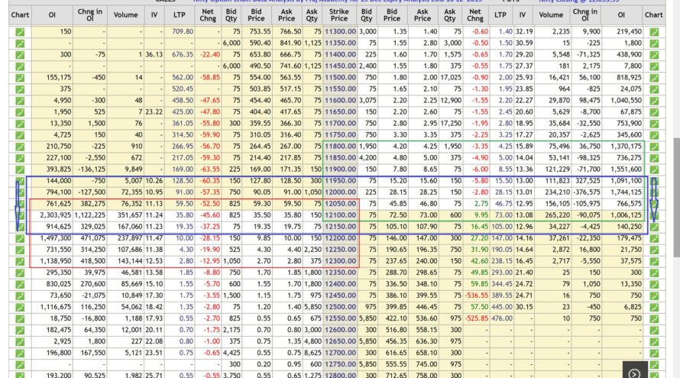Click the Strike Price column header
The image size is (680, 378).
[339, 15]
